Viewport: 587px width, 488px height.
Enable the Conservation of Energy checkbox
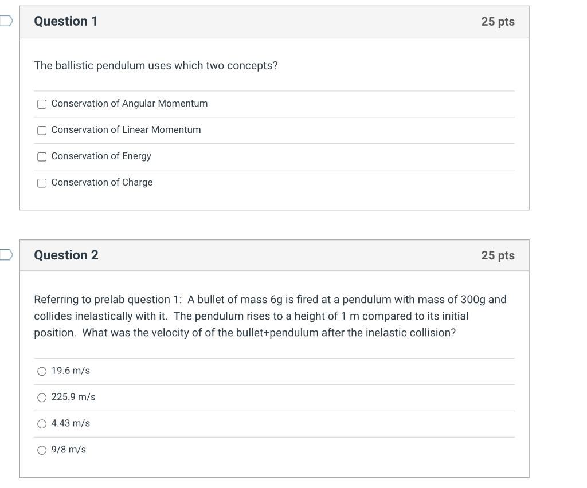(x=42, y=156)
